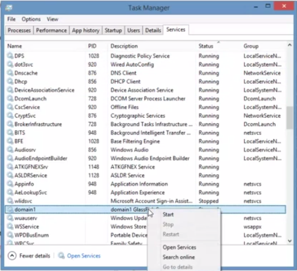Click the ASLDRService gear icon
297x271 pixels.
point(10,175)
